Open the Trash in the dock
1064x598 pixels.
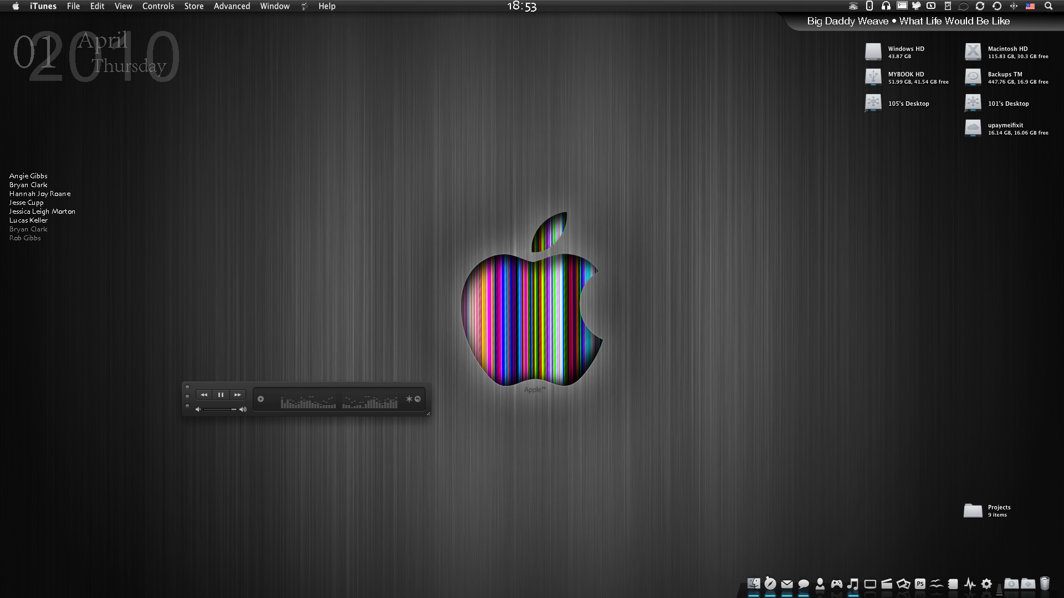[1045, 584]
